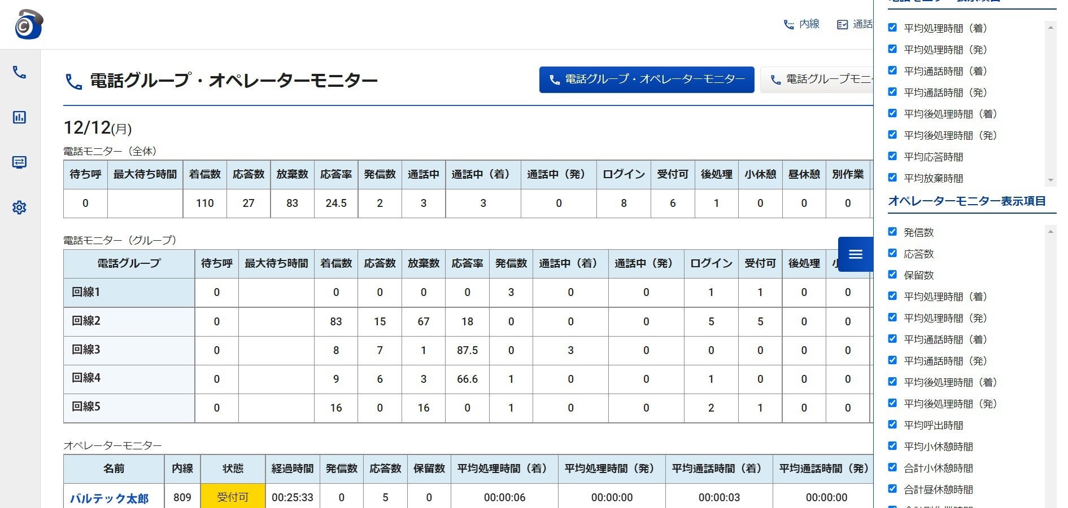
Task: Click 87.5 response rate of 回線3
Action: pyautogui.click(x=467, y=350)
